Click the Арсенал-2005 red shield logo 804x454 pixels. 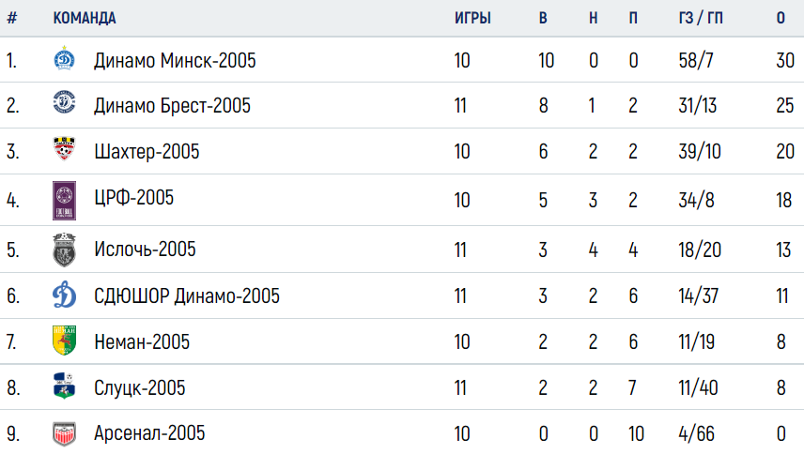point(64,433)
